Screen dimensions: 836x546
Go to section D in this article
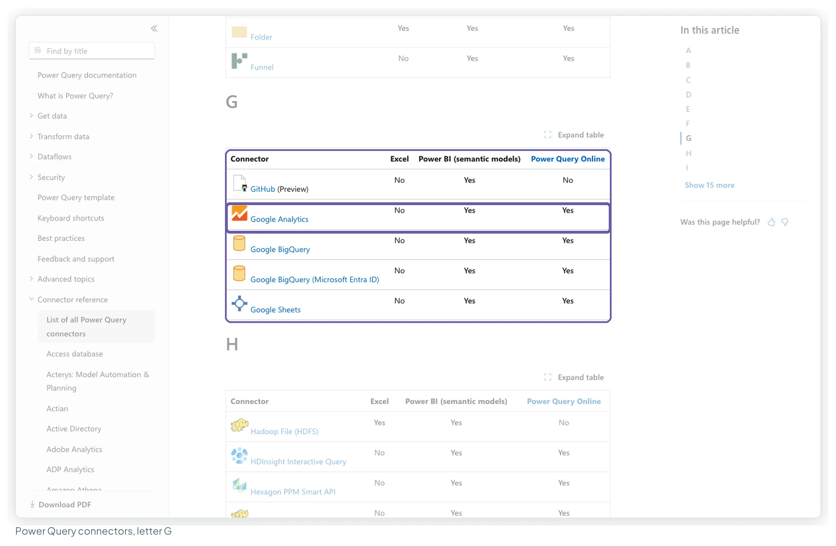688,94
